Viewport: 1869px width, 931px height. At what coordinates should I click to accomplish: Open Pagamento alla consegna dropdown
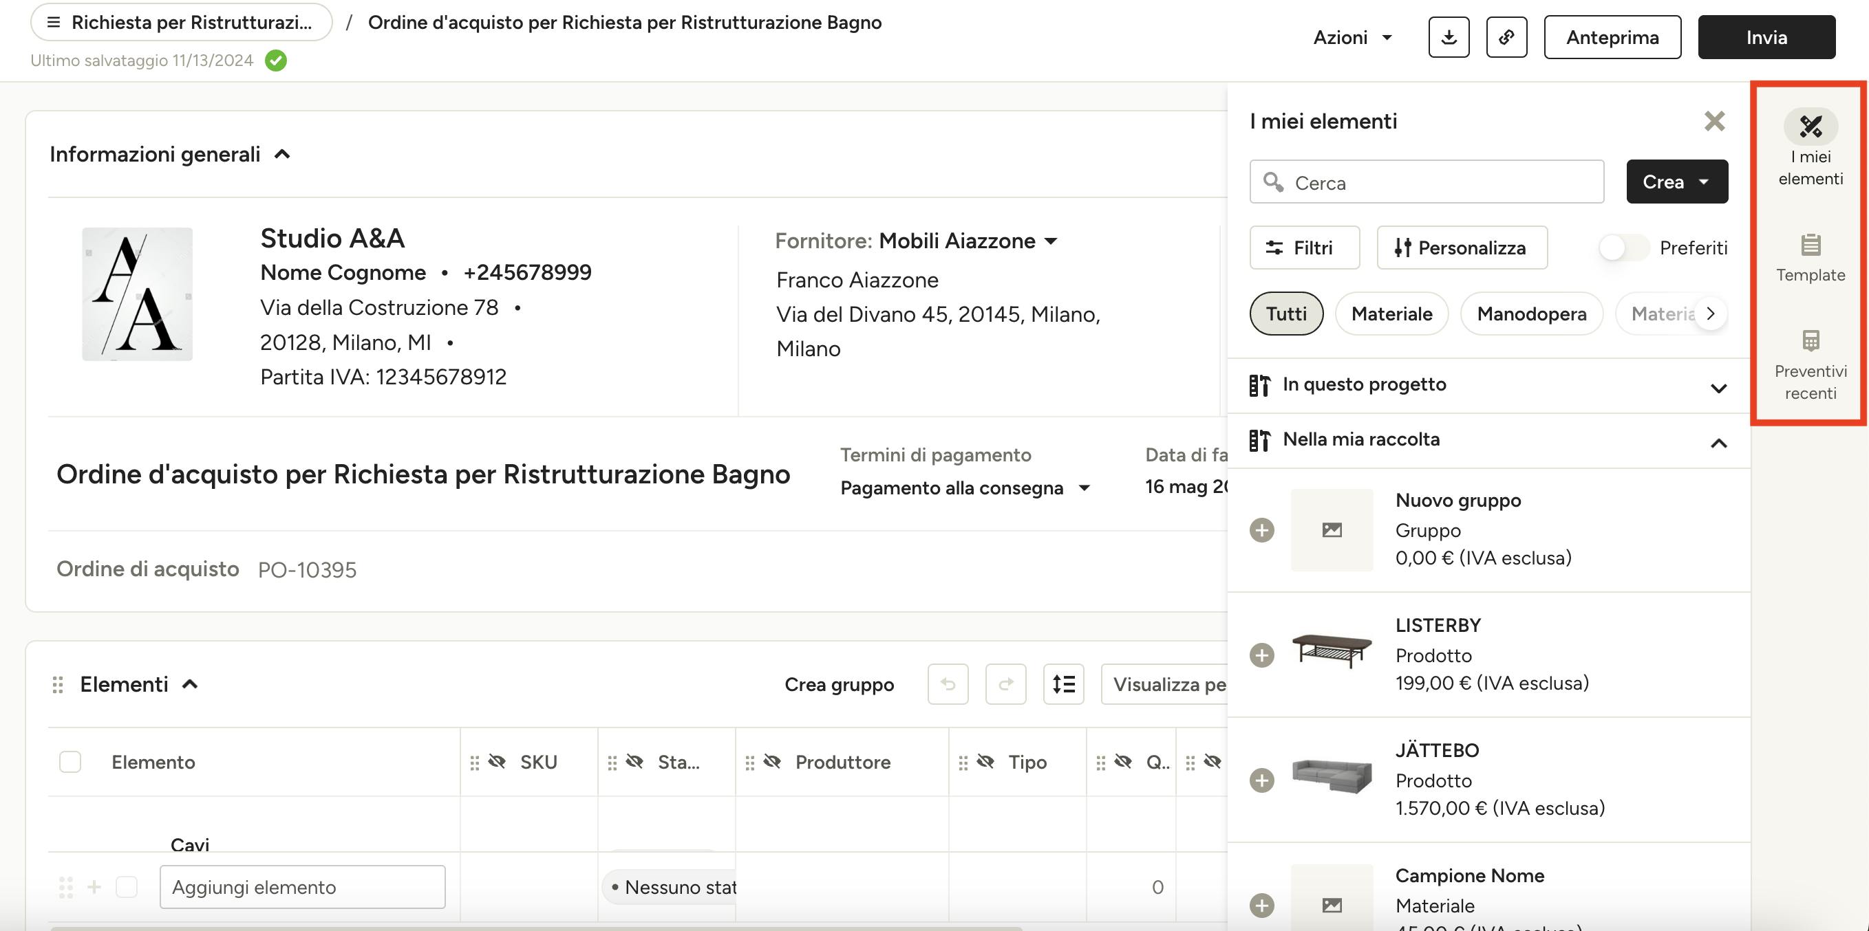(965, 488)
